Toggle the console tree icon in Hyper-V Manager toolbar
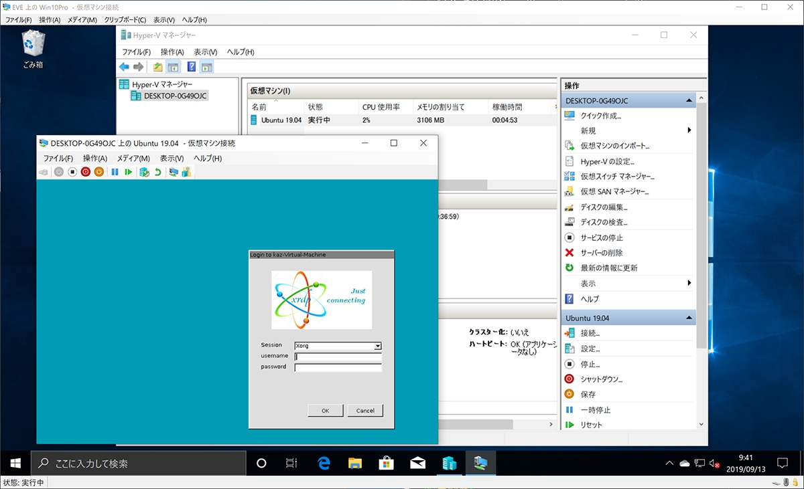 (174, 67)
